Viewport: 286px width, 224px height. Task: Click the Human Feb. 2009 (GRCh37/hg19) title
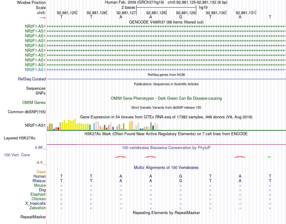click(x=135, y=2)
